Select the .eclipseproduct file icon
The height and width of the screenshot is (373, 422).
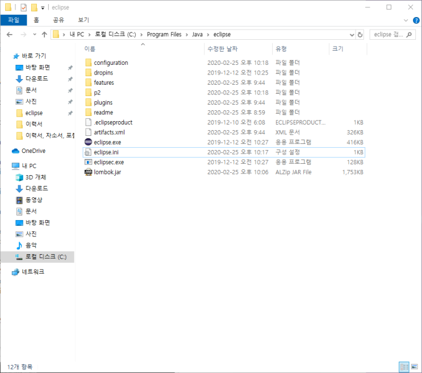[88, 122]
